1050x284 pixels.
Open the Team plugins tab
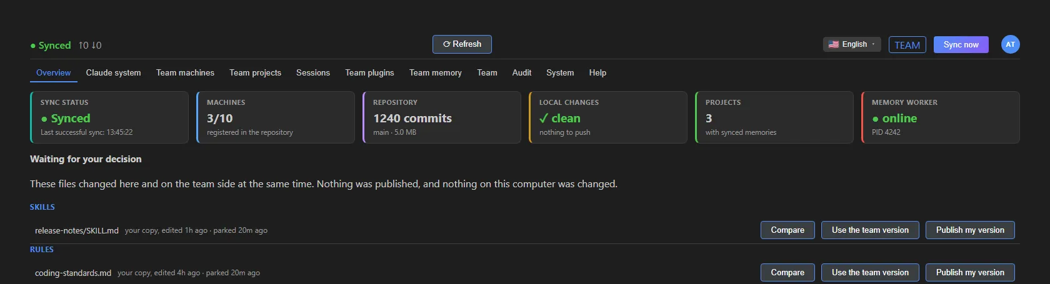[369, 73]
